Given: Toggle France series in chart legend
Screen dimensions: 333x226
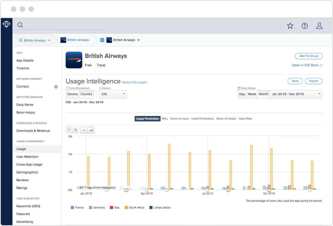Looking at the screenshot, I should [x=77, y=208].
